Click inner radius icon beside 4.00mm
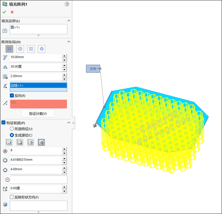This screenshot has height=214, width=222. (x=5, y=170)
